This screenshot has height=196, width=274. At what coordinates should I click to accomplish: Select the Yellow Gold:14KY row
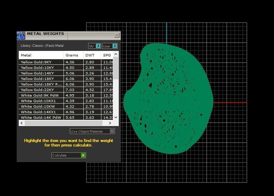[x=66, y=73]
